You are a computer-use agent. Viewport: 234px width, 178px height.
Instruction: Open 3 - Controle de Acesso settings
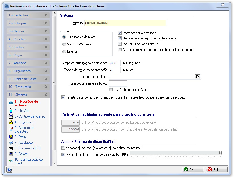tap(30, 116)
